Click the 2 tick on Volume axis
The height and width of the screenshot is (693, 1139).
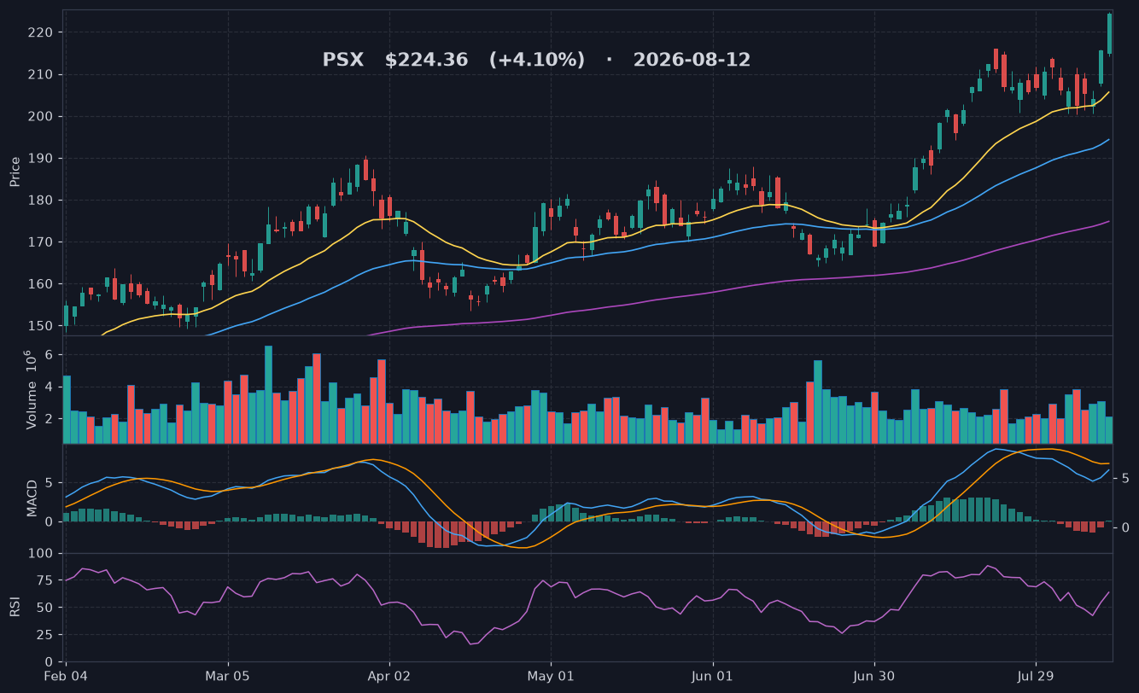click(x=50, y=419)
